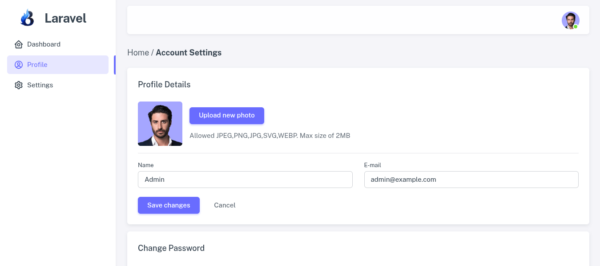Open Dashboard from the sidebar
The height and width of the screenshot is (266, 600).
coord(44,44)
